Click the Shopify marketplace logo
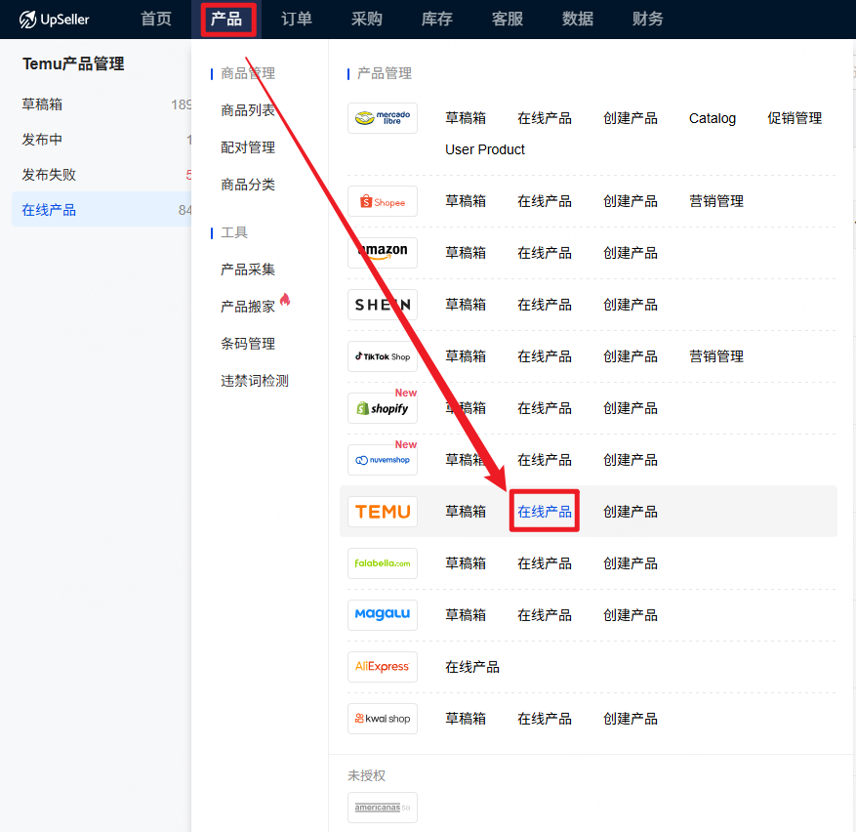The height and width of the screenshot is (832, 856). click(x=383, y=408)
